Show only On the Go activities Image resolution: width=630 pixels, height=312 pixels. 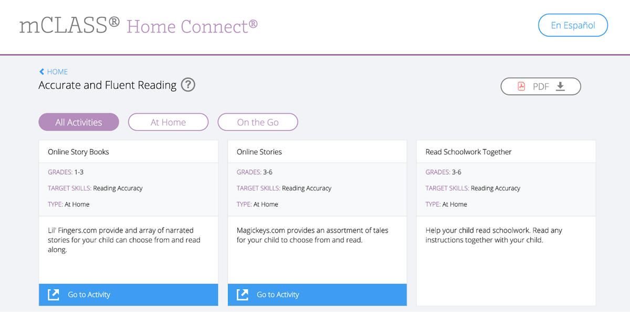pyautogui.click(x=258, y=122)
